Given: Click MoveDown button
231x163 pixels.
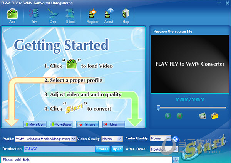Looking at the screenshot, I should 61,124.
